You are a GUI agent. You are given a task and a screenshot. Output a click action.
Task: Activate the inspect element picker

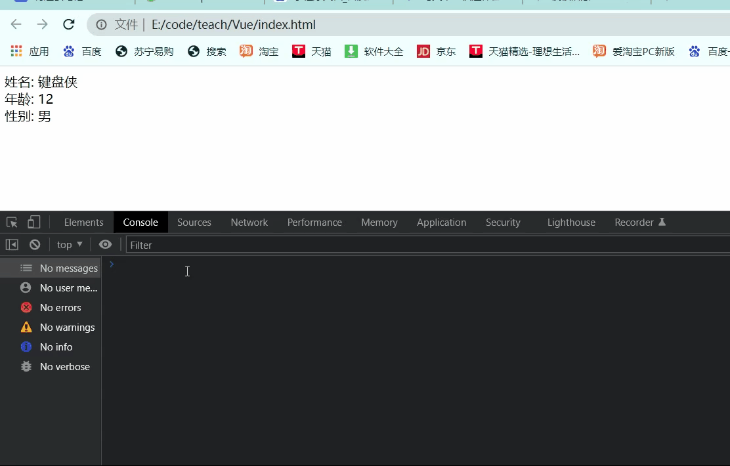(x=11, y=222)
